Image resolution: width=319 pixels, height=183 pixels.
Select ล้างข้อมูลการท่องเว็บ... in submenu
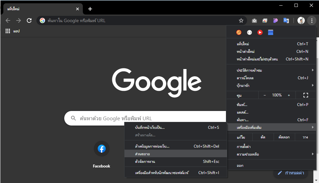pos(176,146)
